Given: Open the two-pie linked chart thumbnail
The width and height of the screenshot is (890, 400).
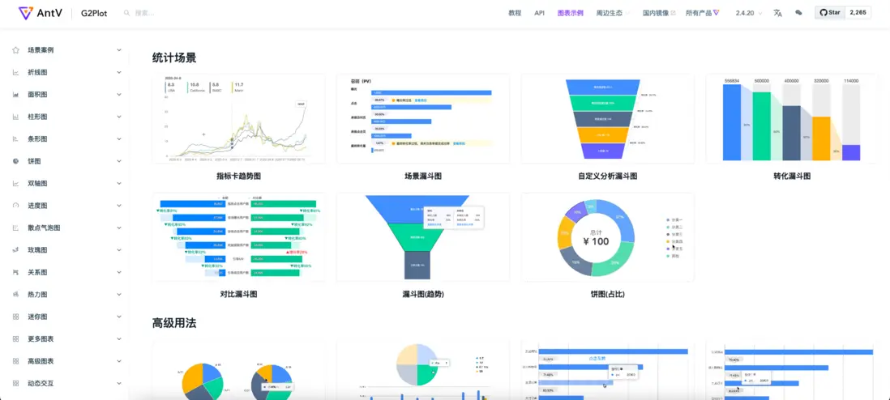Looking at the screenshot, I should coord(239,371).
